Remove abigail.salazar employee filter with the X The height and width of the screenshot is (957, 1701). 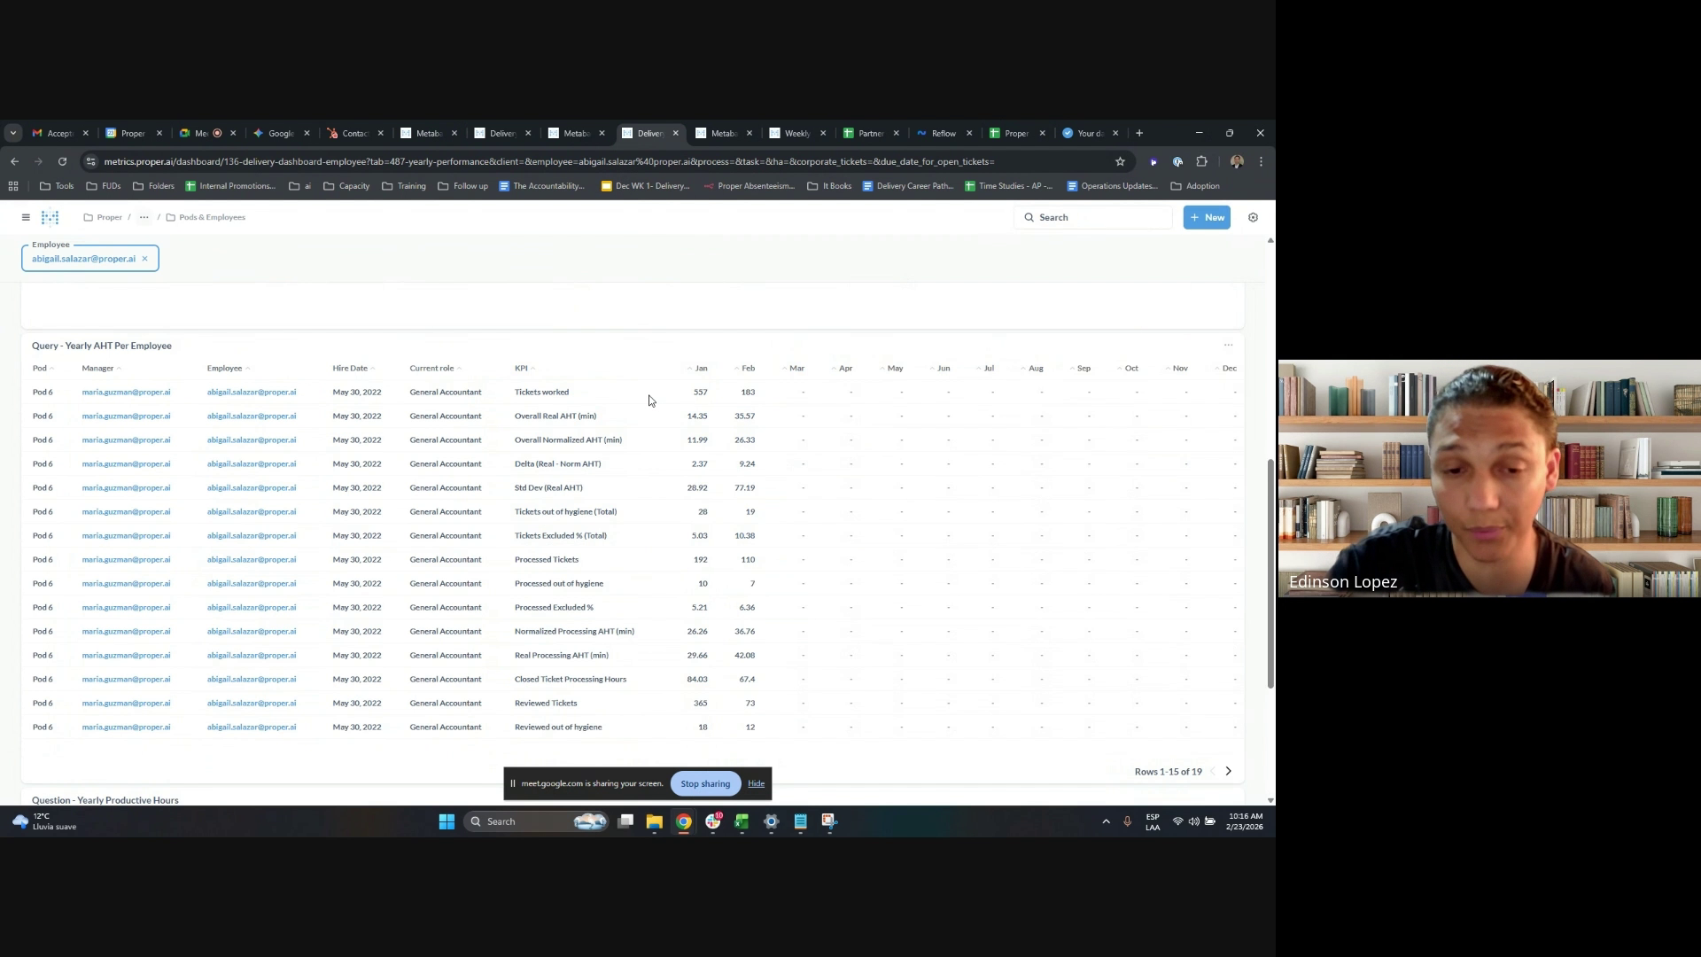144,259
